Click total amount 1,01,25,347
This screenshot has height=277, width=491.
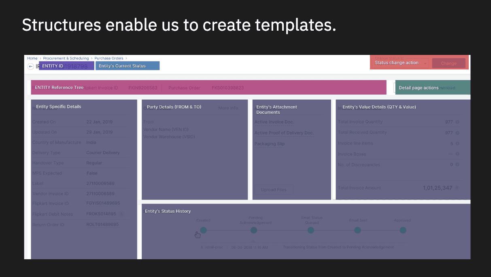tap(438, 188)
